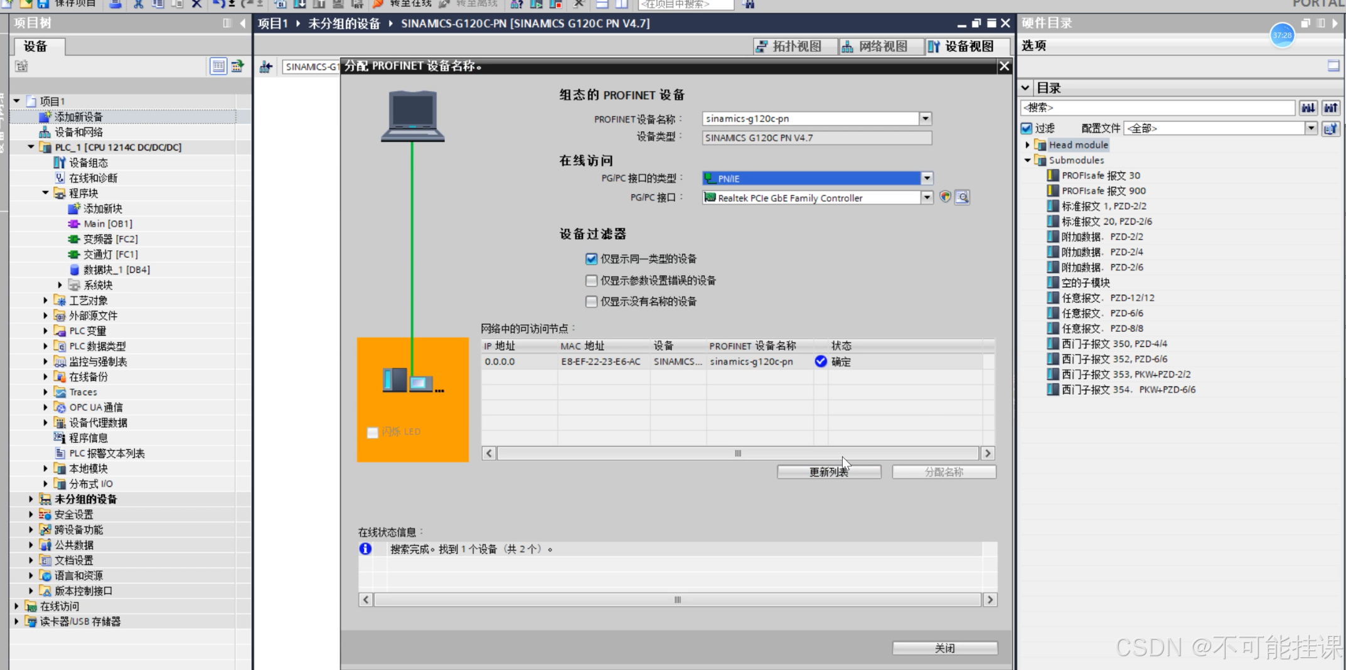Screen dimensions: 1346x670
Task: Click the info icon in online status
Action: tap(365, 549)
